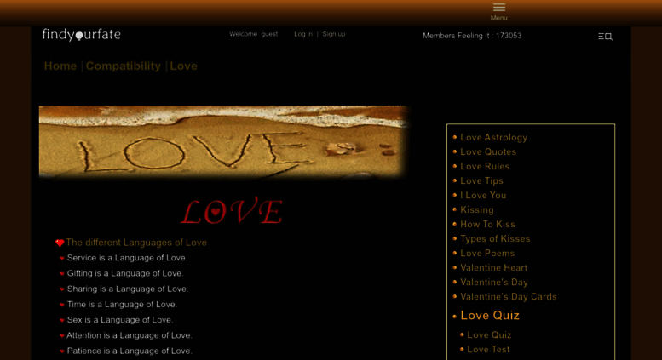Click the 'Welcome guest' text
Screen dimensions: 662x360
tap(253, 34)
